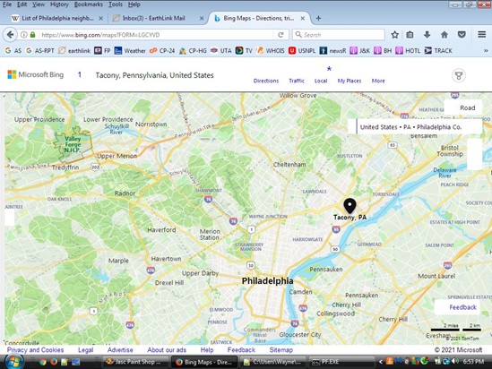Click the Bing rewards trophy icon
The width and height of the screenshot is (492, 369).
point(459,75)
